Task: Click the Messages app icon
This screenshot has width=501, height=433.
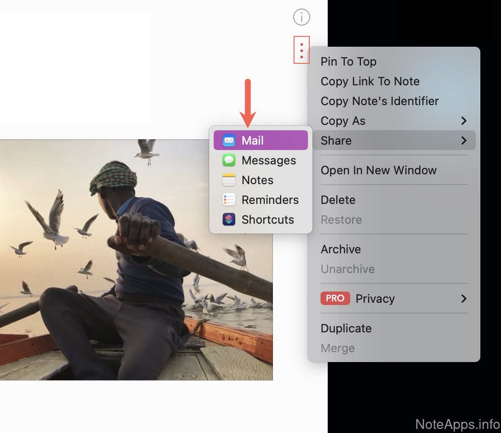Action: coord(229,160)
